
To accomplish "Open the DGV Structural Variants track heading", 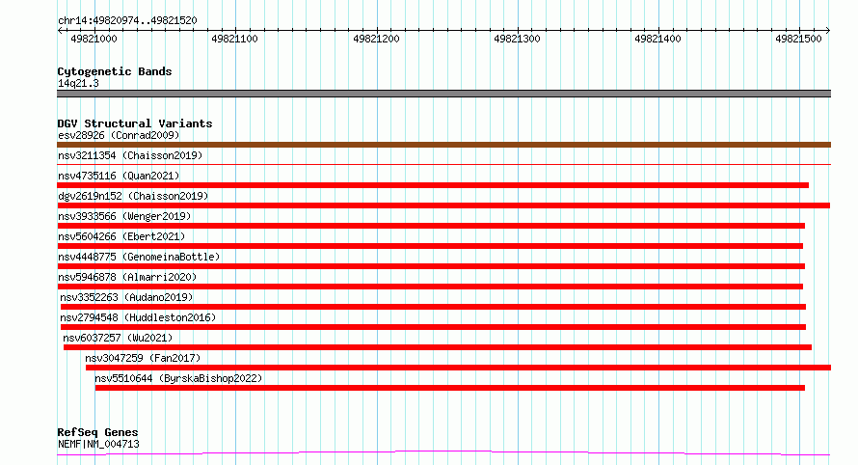I will tap(135, 123).
